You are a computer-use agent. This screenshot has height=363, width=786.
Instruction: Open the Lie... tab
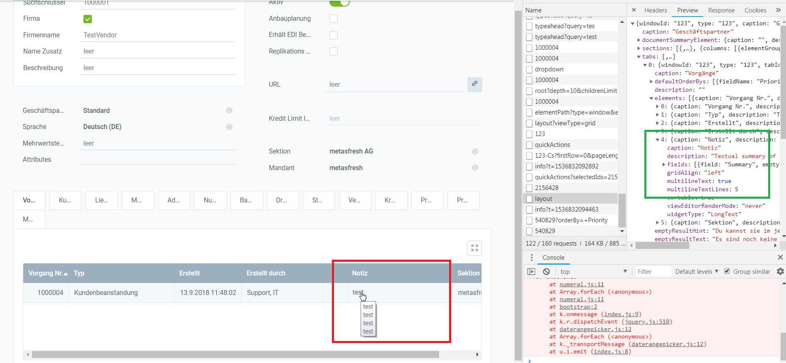tap(102, 200)
